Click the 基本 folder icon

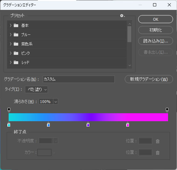pos(16,26)
